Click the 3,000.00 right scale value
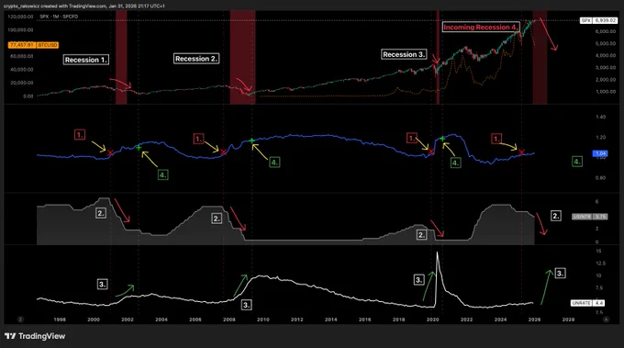Image resolution: width=624 pixels, height=348 pixels. (x=606, y=67)
